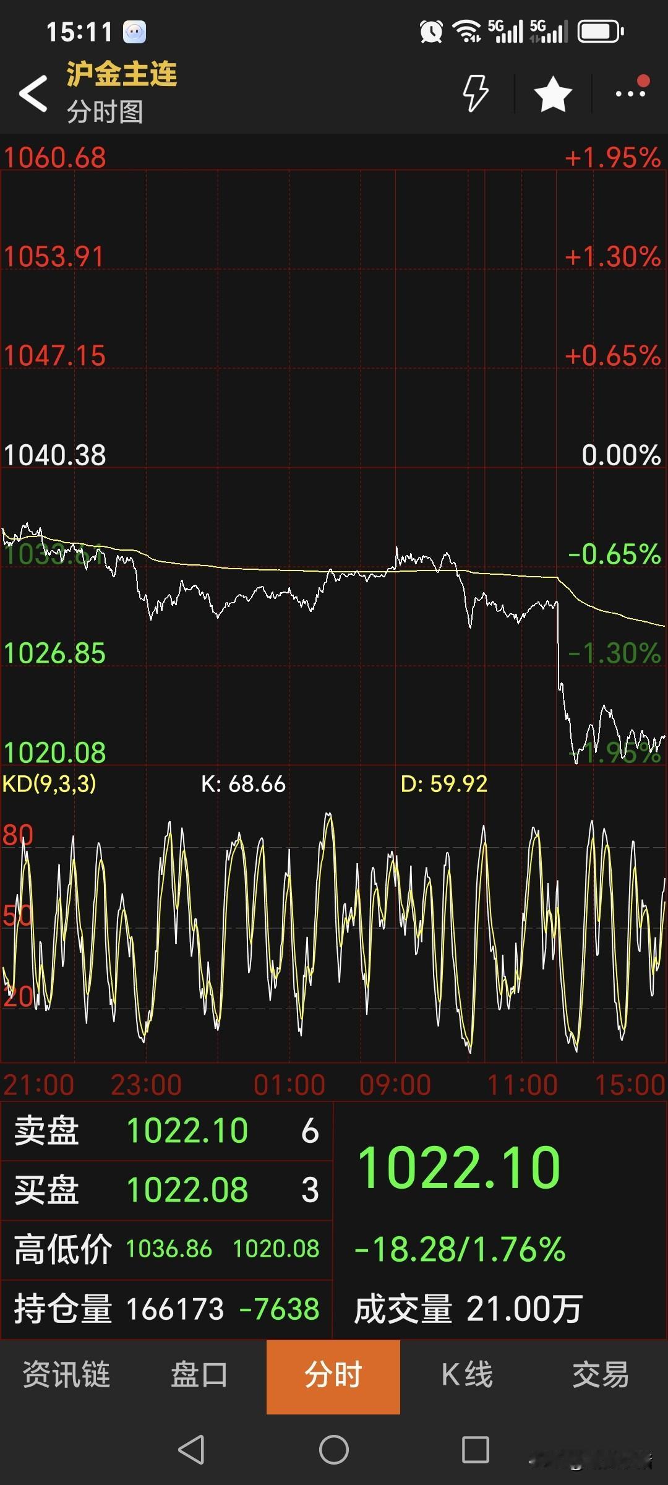Tap the +1.95% axis label
Image resolution: width=668 pixels, height=1485 pixels.
pos(612,158)
